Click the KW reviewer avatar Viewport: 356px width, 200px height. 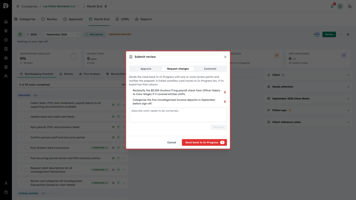317,34
